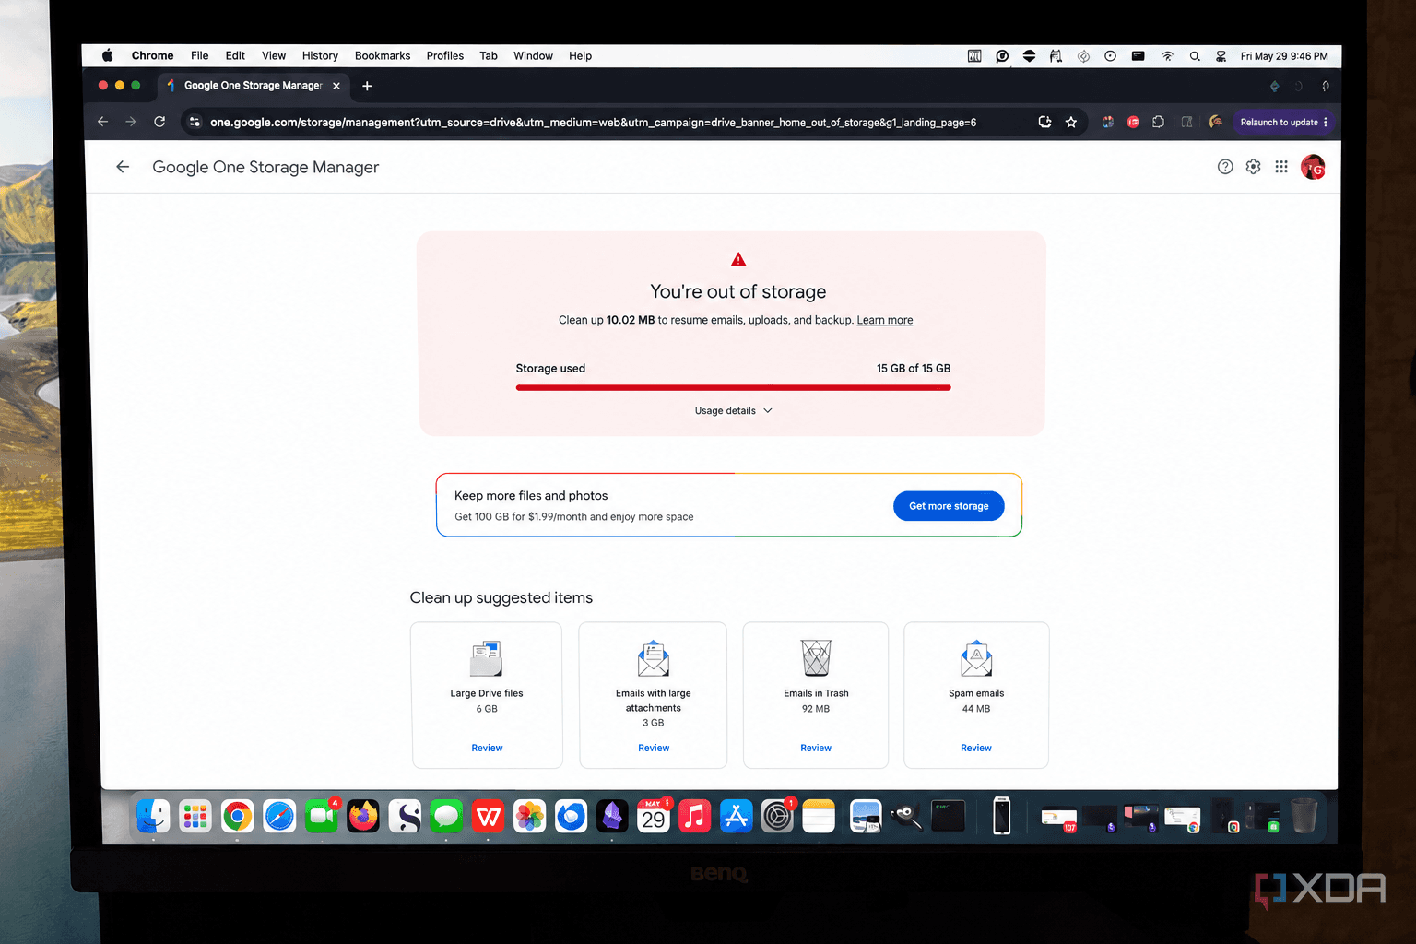Open the Profiles menu
Viewport: 1416px width, 944px height.
(x=445, y=55)
